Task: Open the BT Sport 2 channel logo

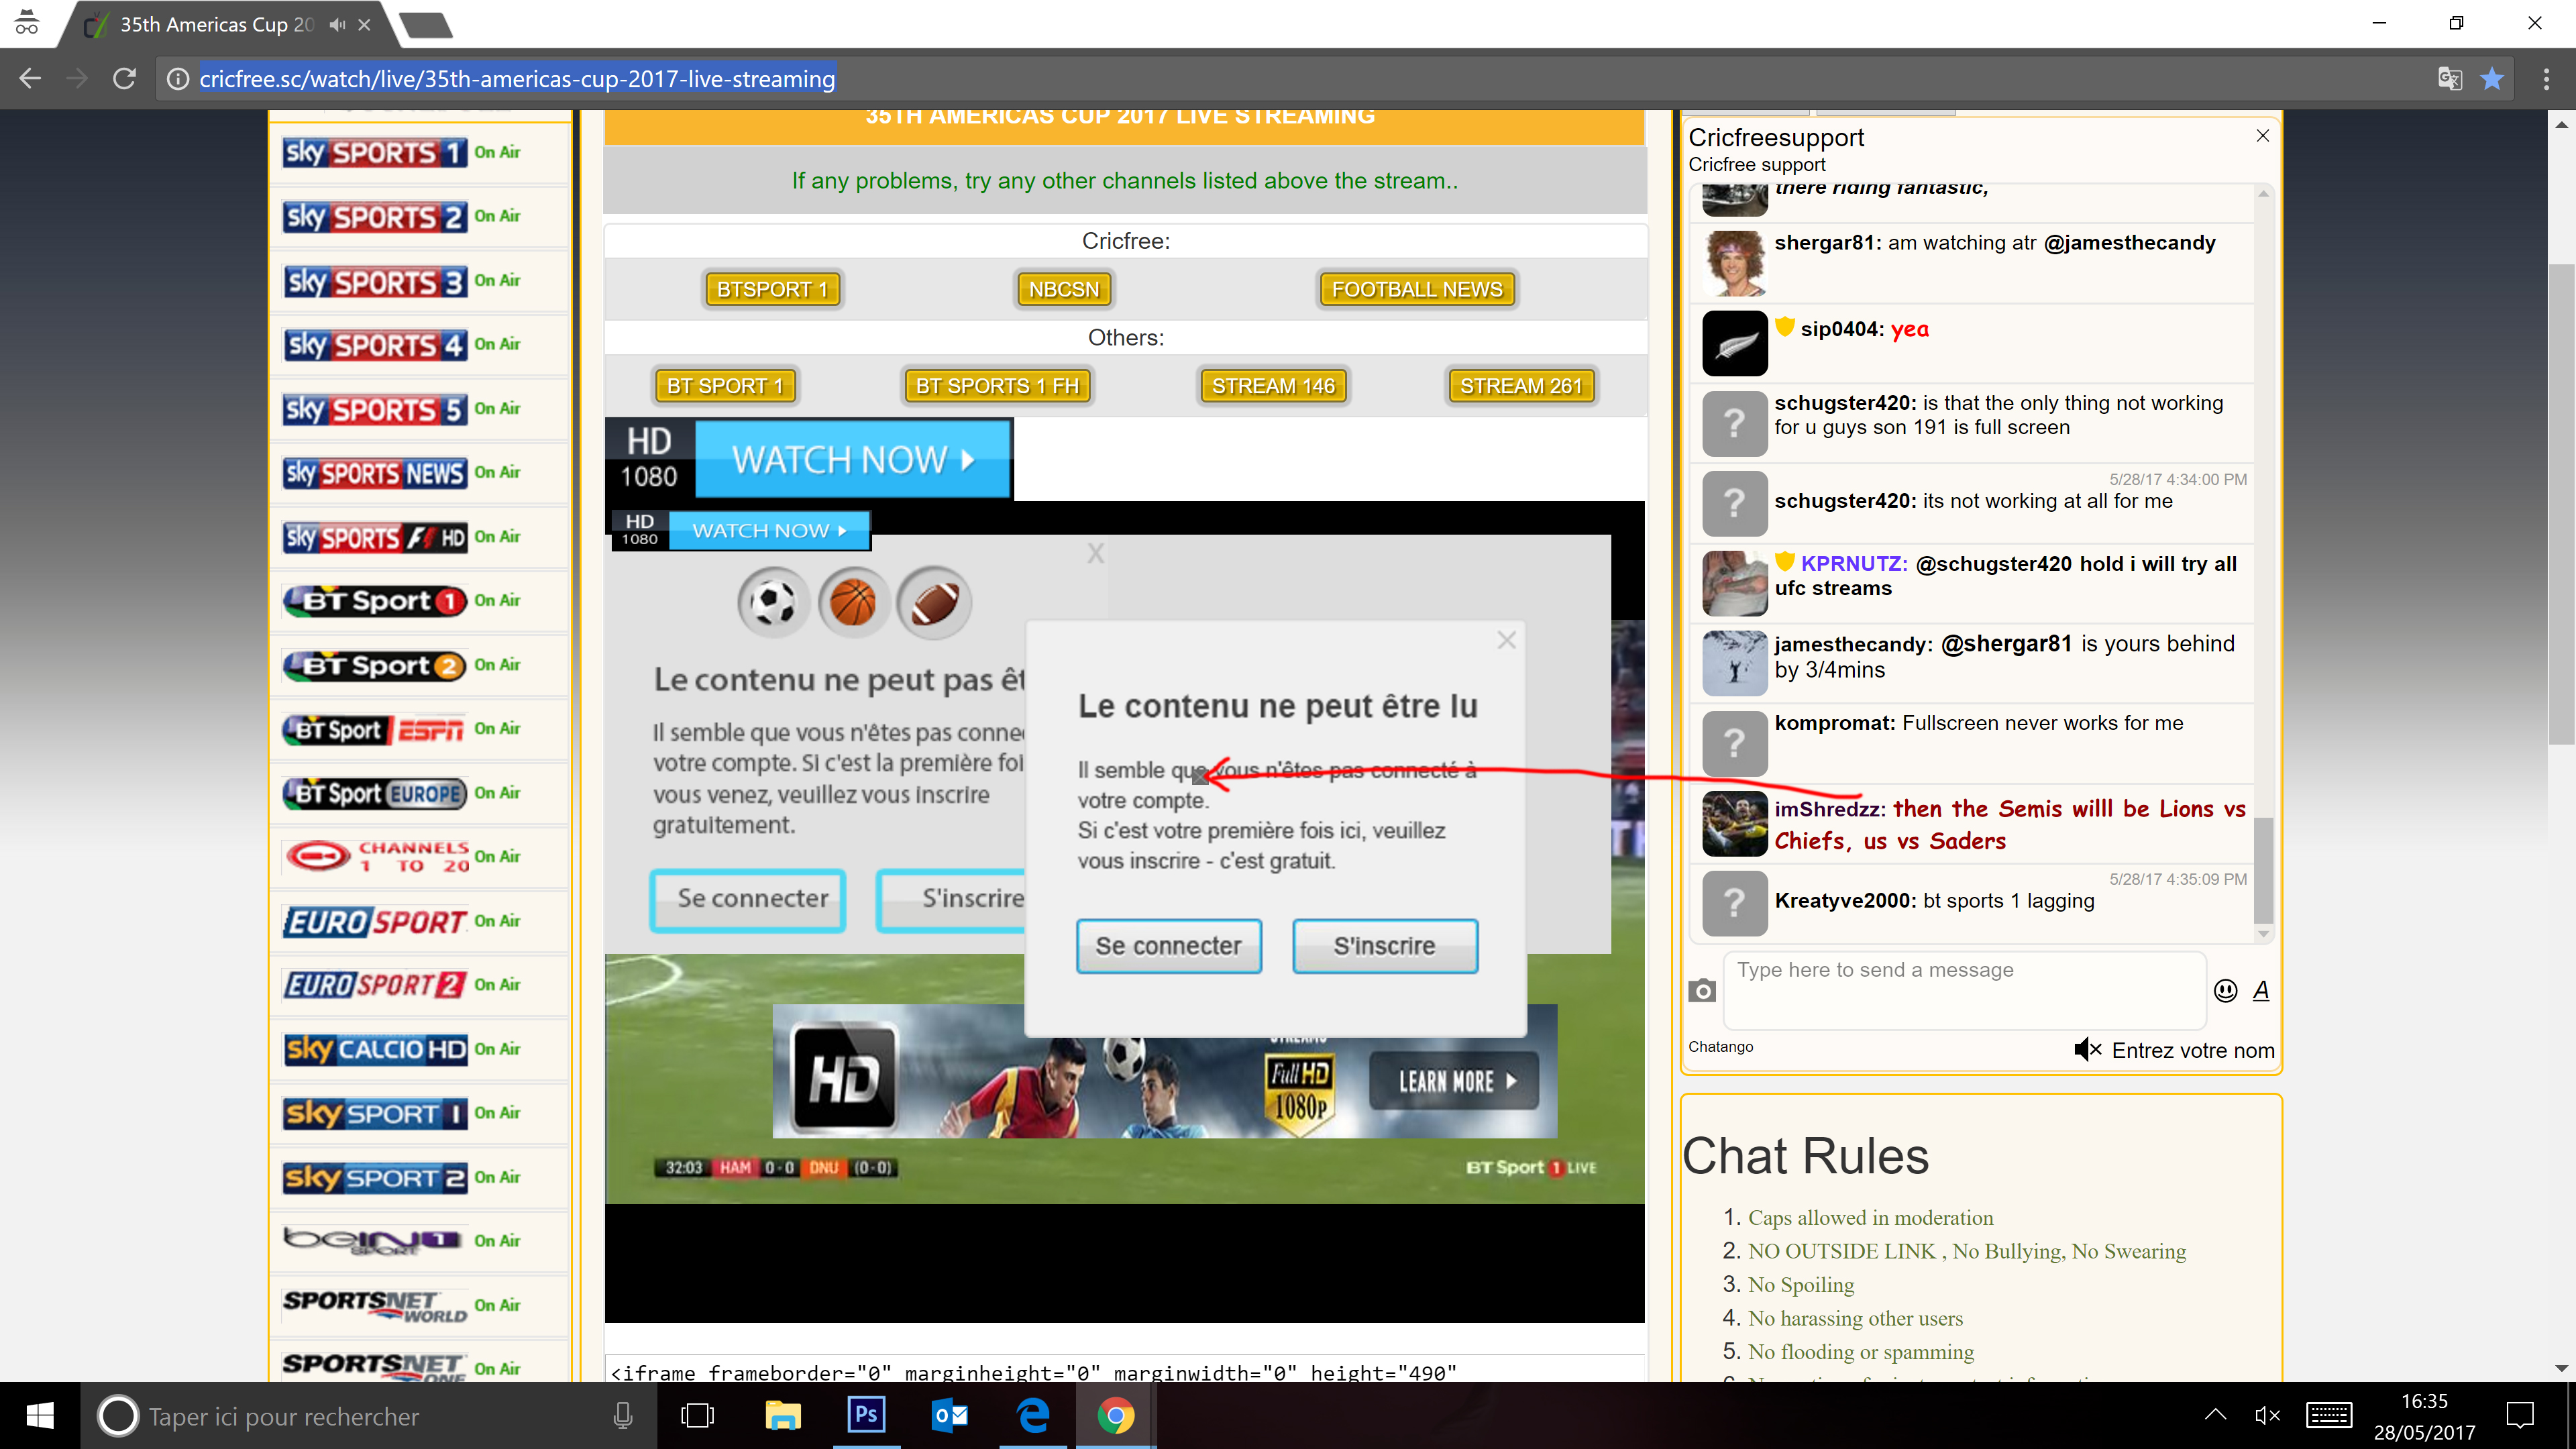Action: pos(375,665)
